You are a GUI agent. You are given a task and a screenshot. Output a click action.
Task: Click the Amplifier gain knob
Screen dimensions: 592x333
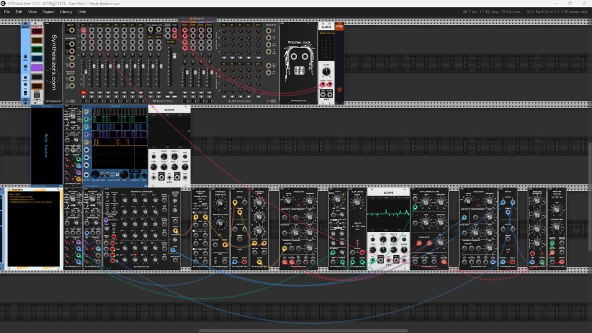557,208
